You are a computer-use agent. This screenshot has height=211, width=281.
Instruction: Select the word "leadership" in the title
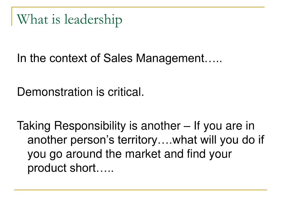click(93, 20)
